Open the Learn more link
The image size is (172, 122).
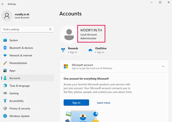(103, 103)
